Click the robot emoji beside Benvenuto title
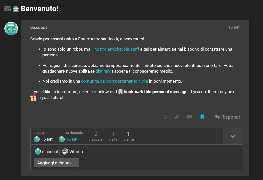 pos(16,9)
